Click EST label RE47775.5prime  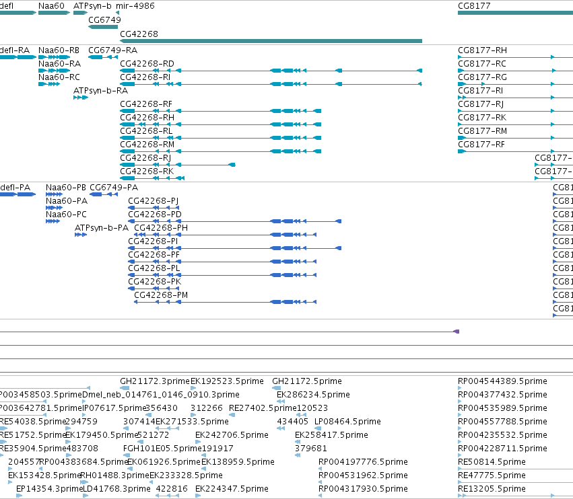tap(492, 475)
